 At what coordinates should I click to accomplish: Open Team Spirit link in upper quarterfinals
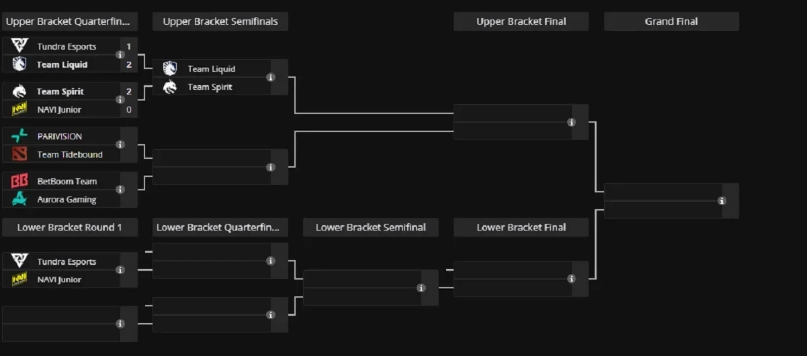(x=60, y=91)
